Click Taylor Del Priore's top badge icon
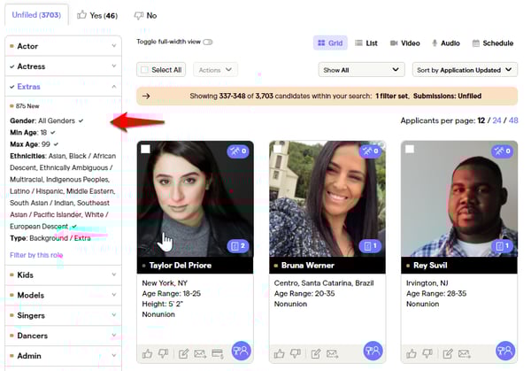The image size is (531, 371). 238,151
